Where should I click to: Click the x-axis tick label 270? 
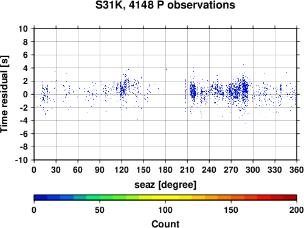(231, 170)
